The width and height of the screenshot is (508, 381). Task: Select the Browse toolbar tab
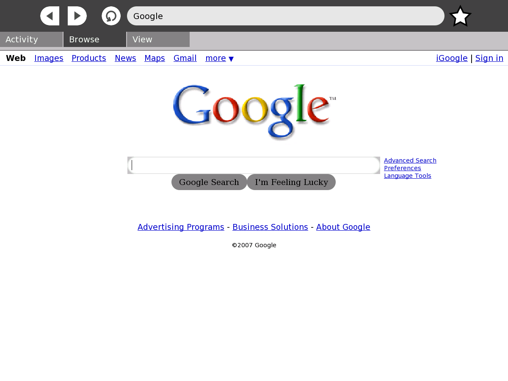click(x=95, y=39)
